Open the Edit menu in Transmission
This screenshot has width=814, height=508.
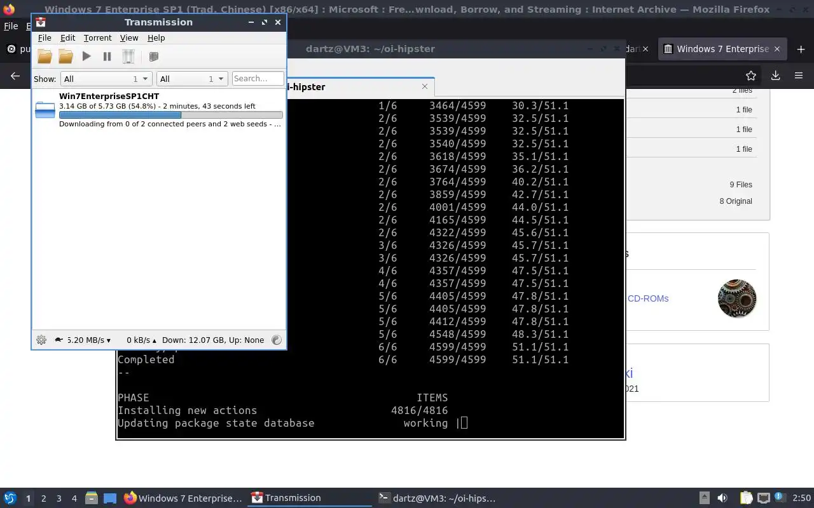click(x=67, y=38)
